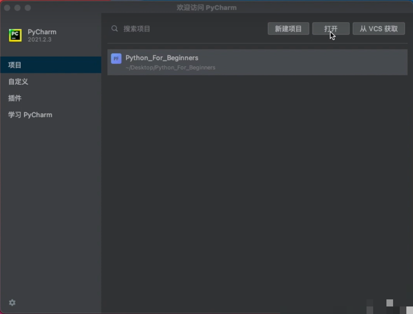This screenshot has height=314, width=413.
Task: Close the PyCharm welcome window
Action: pos(7,8)
